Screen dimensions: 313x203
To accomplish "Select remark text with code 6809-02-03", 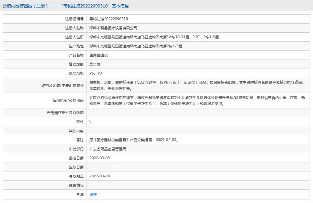I will click(134, 140).
